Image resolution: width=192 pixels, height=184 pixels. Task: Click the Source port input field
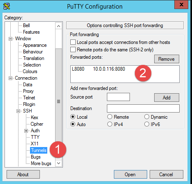(x=118, y=97)
